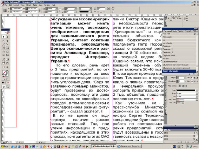Select the Rotate tool
199x149 pixels.
click(4, 52)
